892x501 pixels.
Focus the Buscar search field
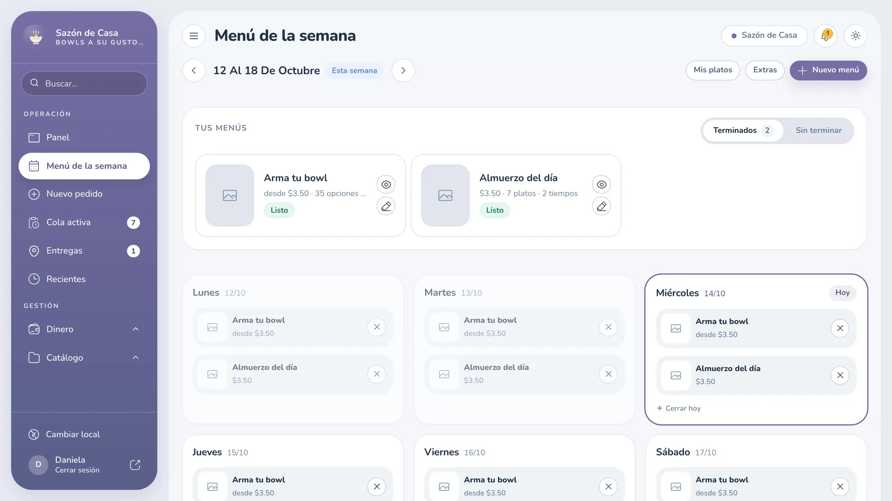click(x=84, y=83)
